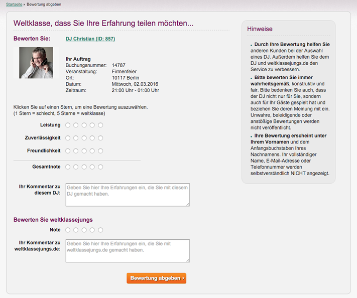The image size is (357, 298).
Task: Select 4 stars for weltklassejungs Note
Action: point(92,230)
